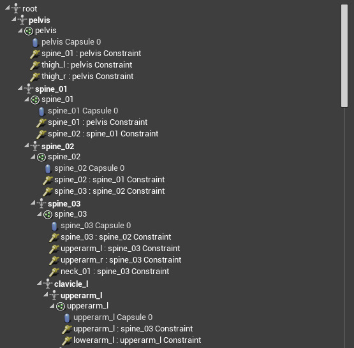Select 'spine_02 : spine_01 Constraint' under spine_01 body

click(x=103, y=134)
